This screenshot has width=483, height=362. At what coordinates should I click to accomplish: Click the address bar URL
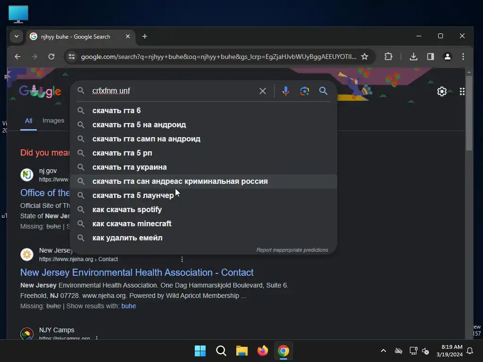pos(218,57)
